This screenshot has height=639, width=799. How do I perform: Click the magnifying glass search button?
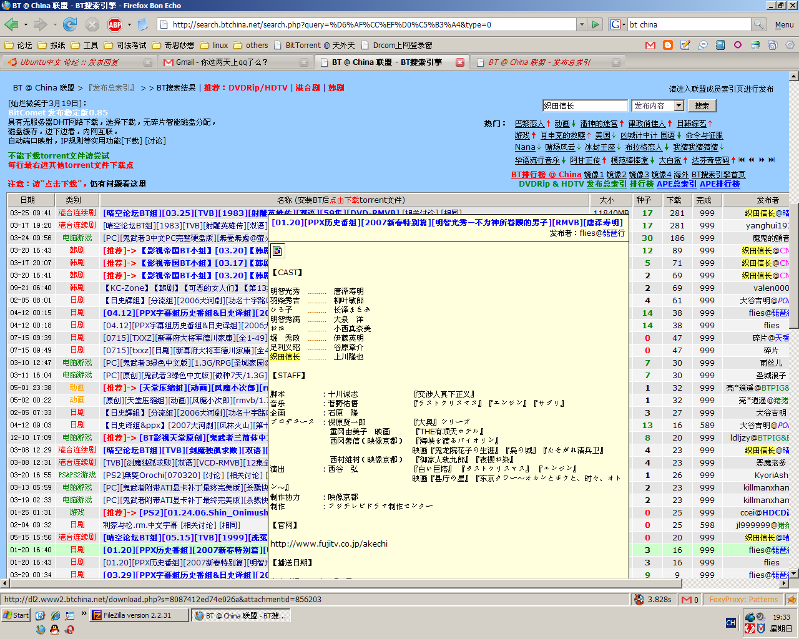pyautogui.click(x=758, y=24)
